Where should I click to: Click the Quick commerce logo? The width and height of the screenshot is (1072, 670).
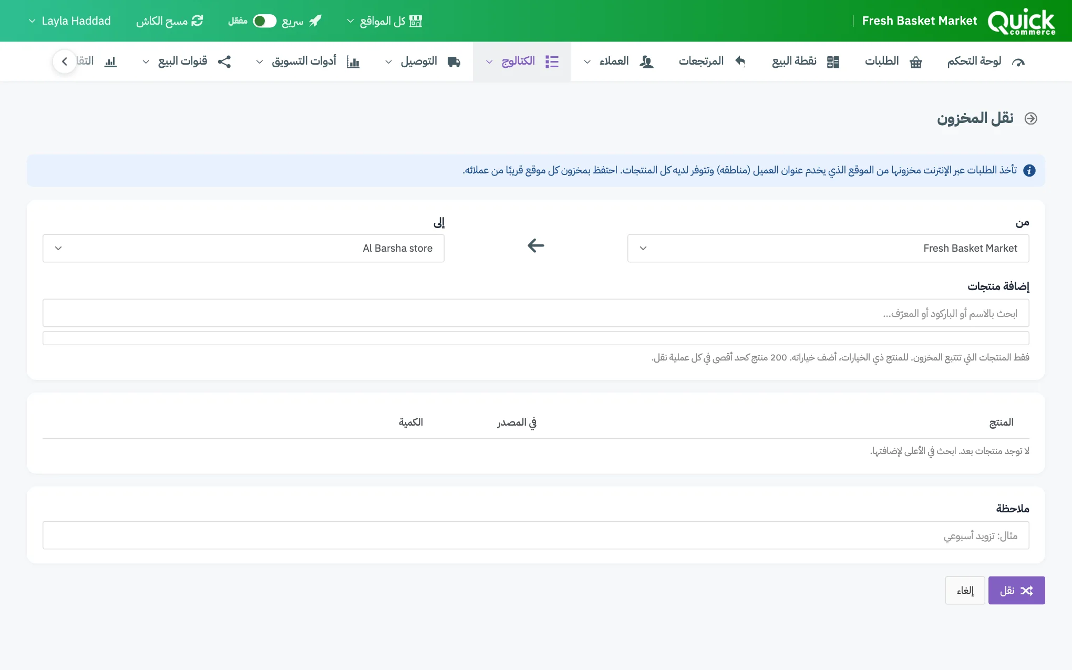coord(1021,22)
